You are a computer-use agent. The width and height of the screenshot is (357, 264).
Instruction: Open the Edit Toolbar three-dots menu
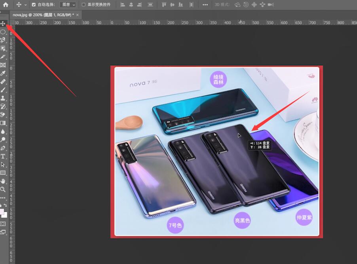tap(3, 198)
